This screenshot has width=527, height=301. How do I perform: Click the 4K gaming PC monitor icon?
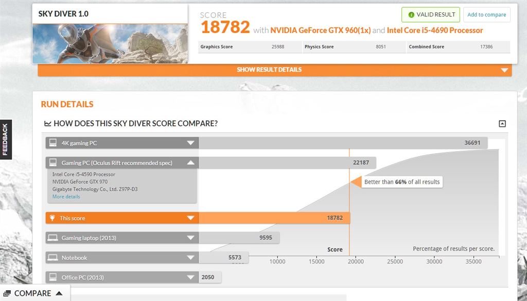[53, 143]
